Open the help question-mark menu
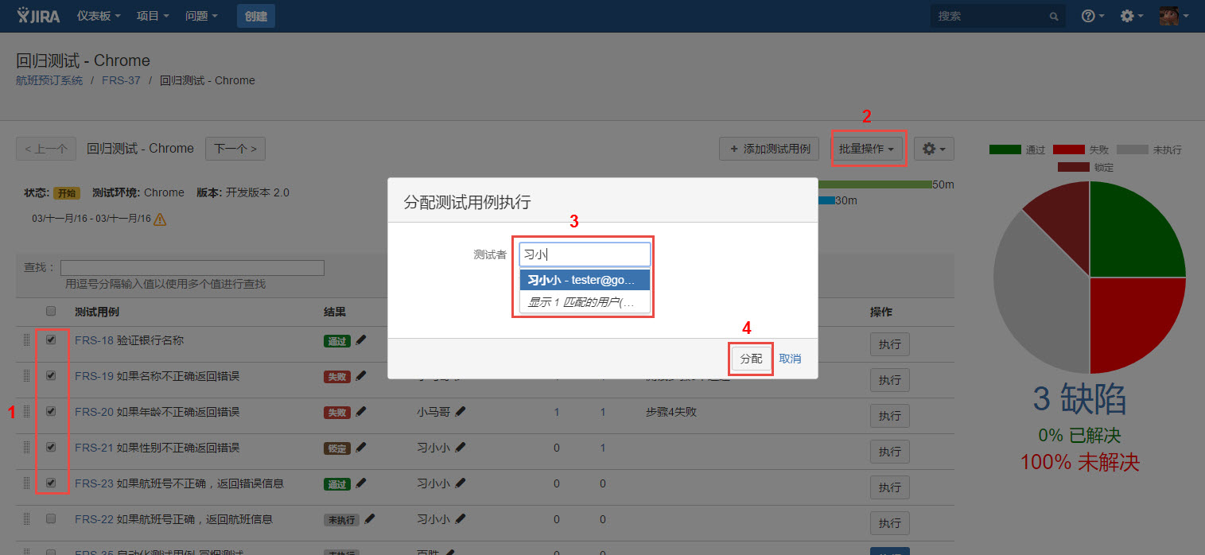1205x555 pixels. [1093, 16]
